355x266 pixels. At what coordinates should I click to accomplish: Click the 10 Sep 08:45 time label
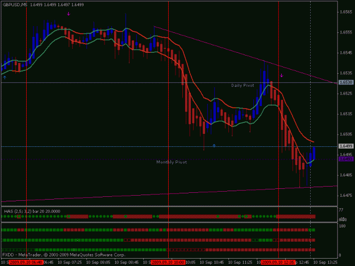click(x=127, y=263)
